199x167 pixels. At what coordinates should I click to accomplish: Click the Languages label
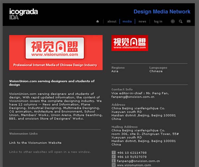point(158,68)
